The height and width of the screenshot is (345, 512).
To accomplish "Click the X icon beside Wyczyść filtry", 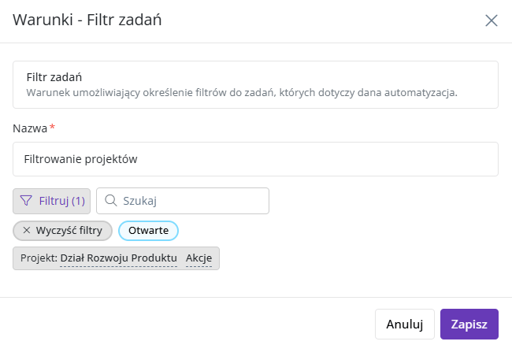I will point(27,231).
